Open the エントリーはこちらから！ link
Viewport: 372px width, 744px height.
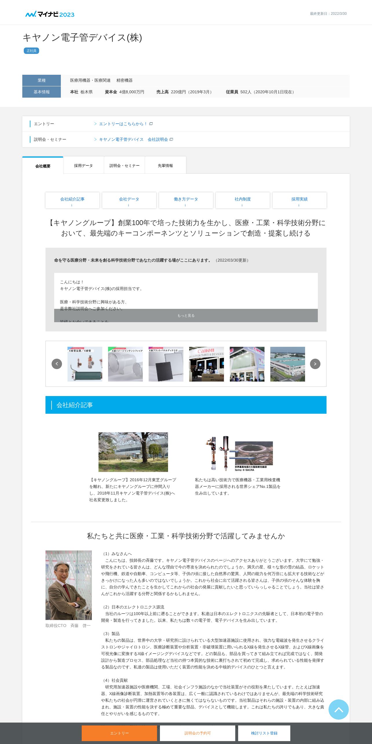click(x=123, y=124)
